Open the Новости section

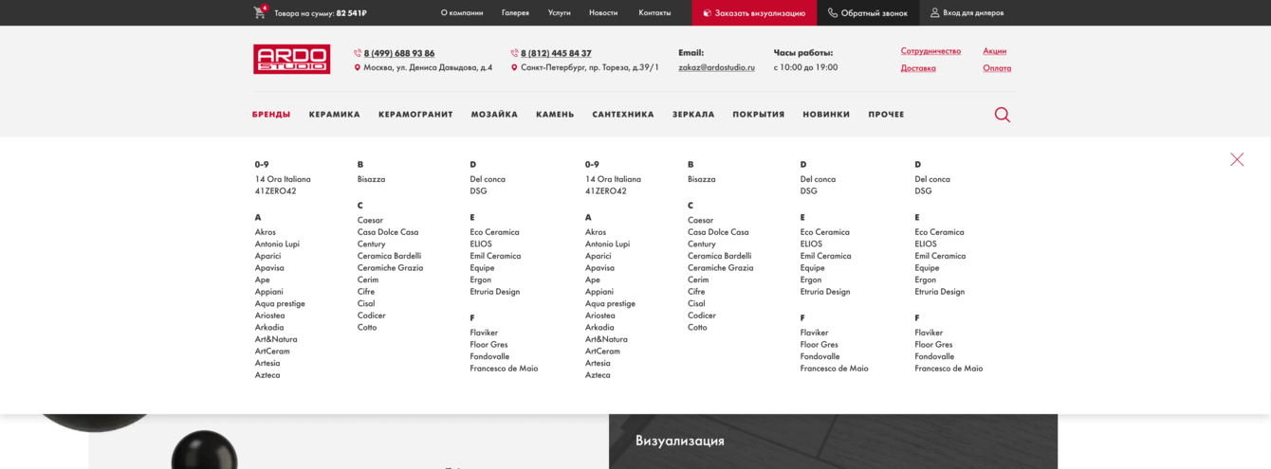[x=603, y=12]
